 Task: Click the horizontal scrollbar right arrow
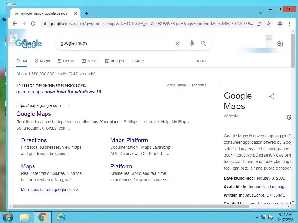click(x=288, y=207)
